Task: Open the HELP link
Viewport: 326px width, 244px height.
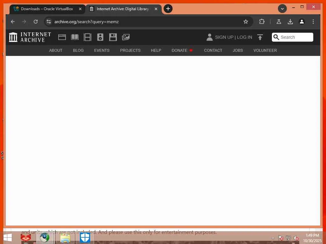Action: (x=156, y=51)
